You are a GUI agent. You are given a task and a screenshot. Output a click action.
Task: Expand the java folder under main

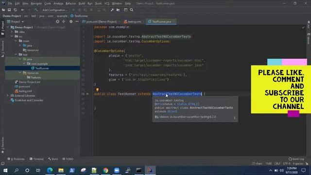click(x=20, y=45)
